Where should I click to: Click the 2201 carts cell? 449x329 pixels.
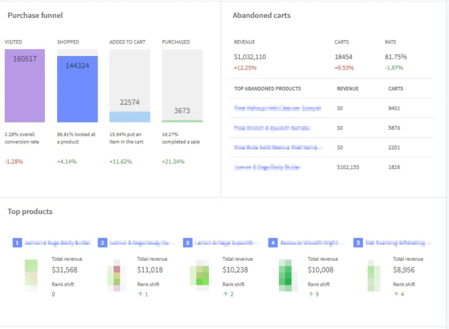click(394, 148)
